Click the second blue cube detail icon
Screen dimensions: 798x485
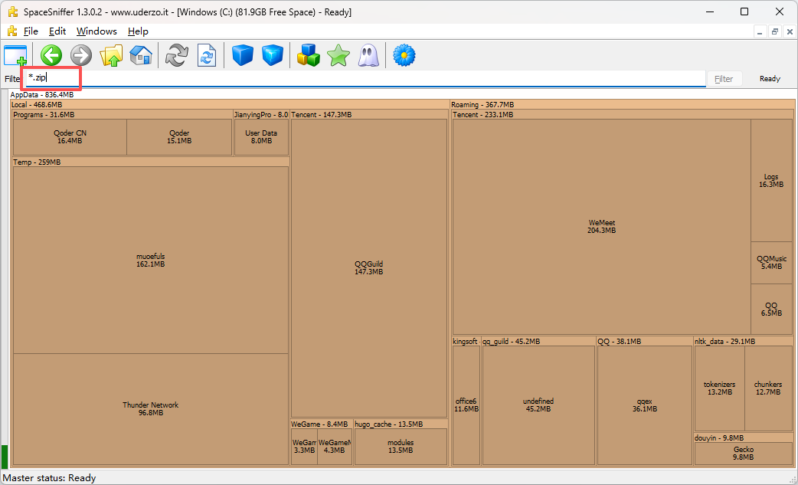(273, 55)
